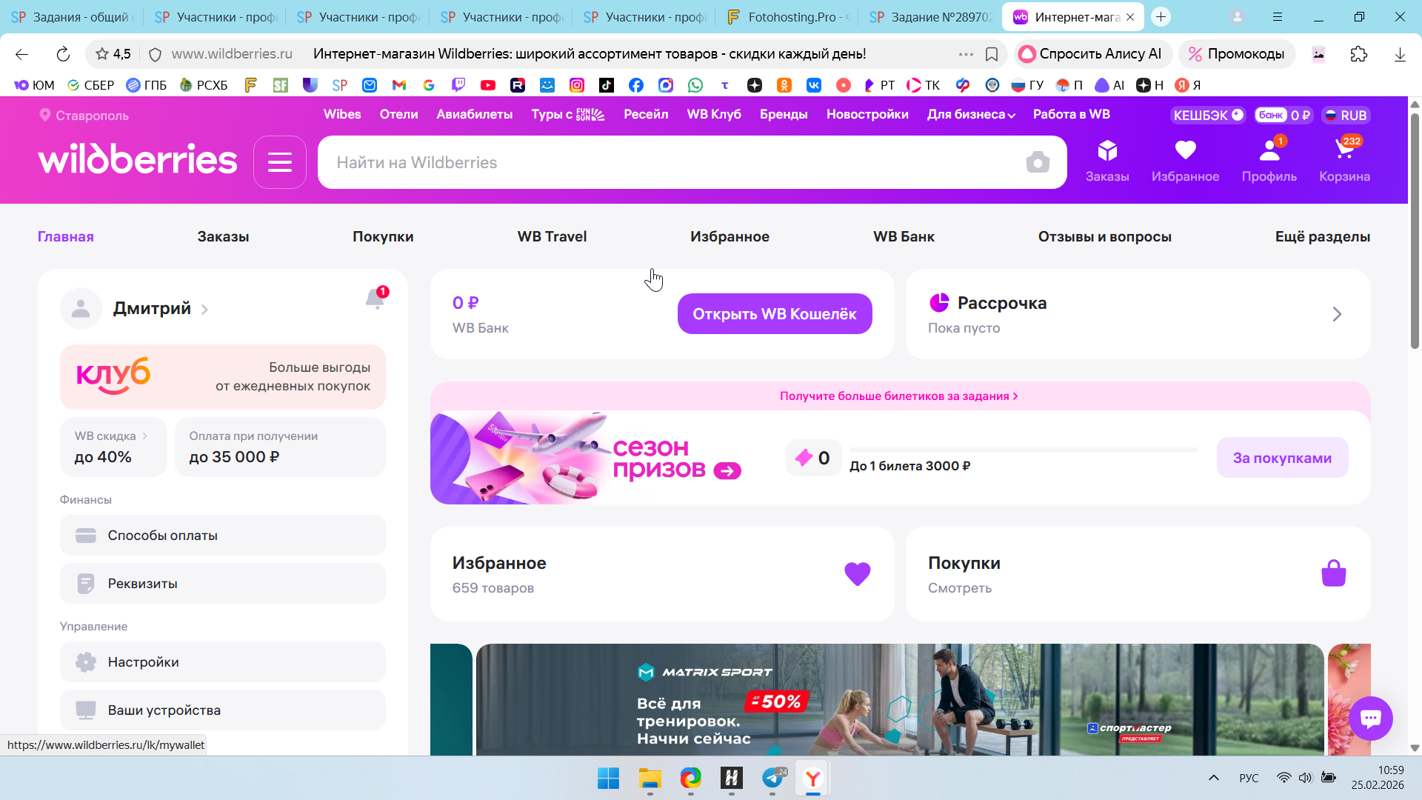Toggle the КЕШБЭК switch
Viewport: 1422px width, 800px height.
tap(1208, 116)
